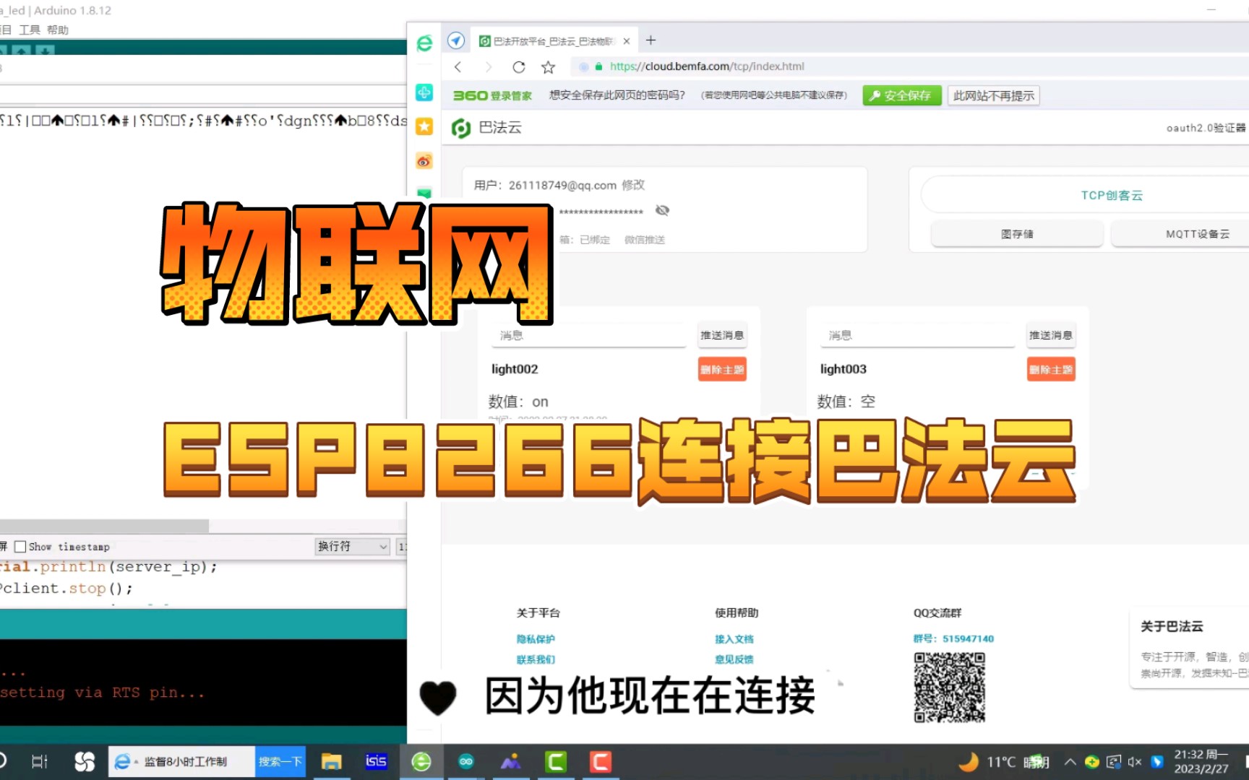Open File Explorer from the taskbar
Viewport: 1249px width, 780px height.
(331, 761)
